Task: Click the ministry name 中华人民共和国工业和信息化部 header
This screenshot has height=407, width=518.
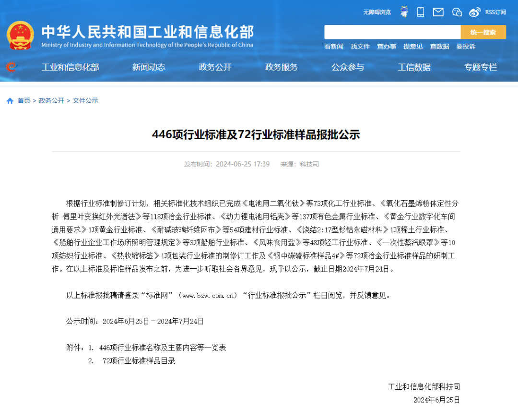Action: coord(148,32)
